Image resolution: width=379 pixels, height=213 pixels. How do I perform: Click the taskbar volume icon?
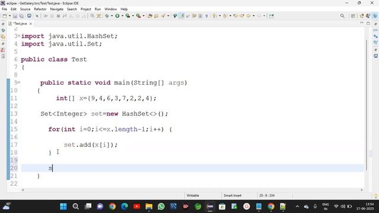click(x=343, y=206)
